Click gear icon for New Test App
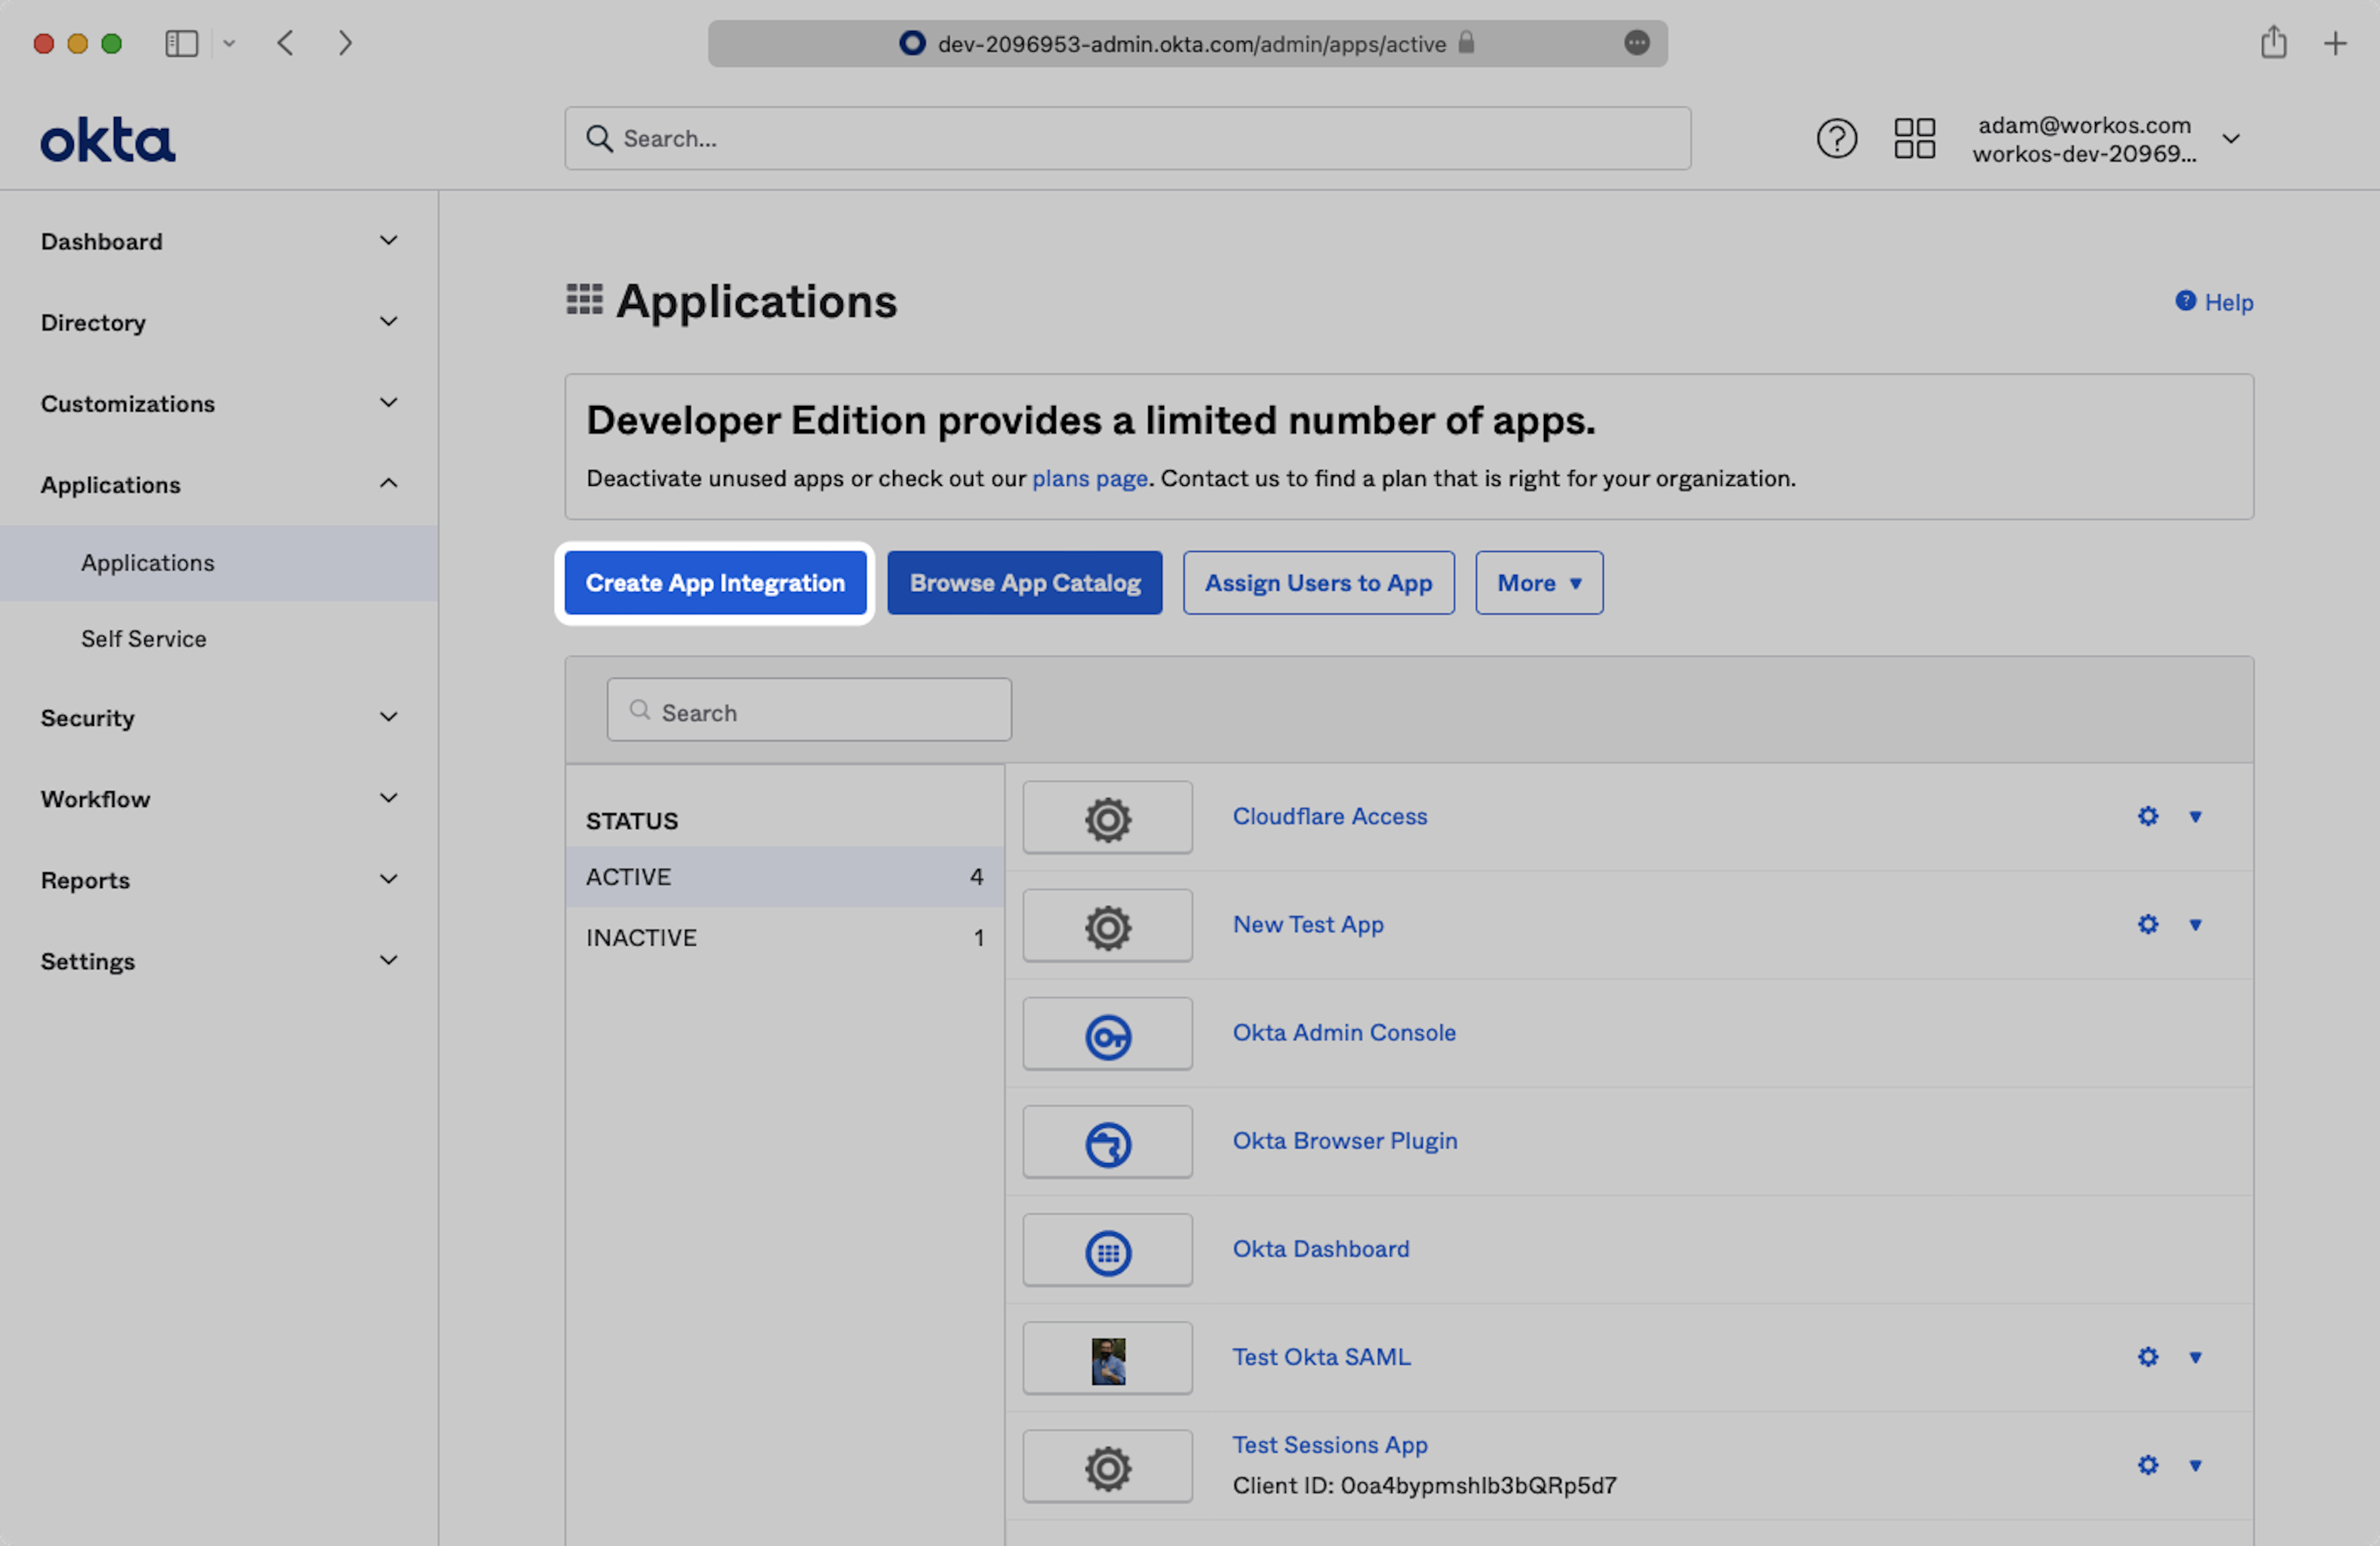 (x=2147, y=924)
